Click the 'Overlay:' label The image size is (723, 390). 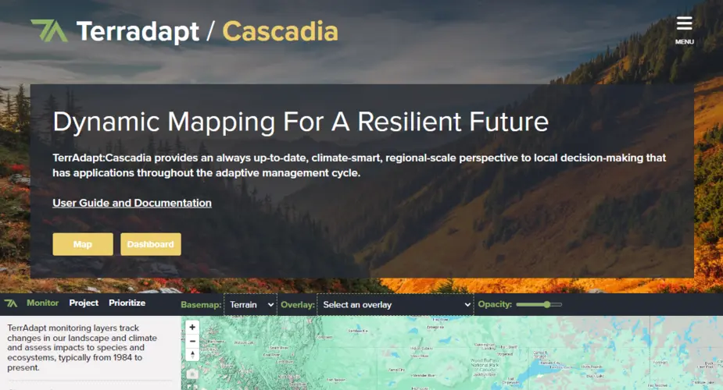pos(298,304)
